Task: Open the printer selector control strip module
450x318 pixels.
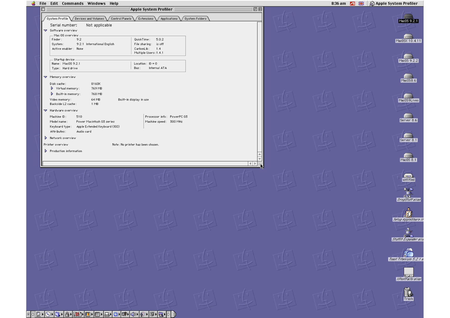Action: click(x=108, y=314)
